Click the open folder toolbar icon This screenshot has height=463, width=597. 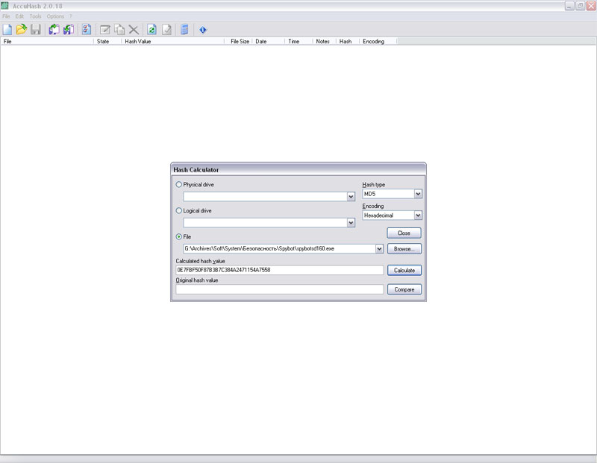click(22, 30)
